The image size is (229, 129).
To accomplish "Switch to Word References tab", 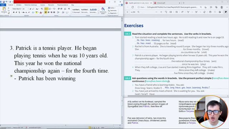I will [x=43, y=5].
